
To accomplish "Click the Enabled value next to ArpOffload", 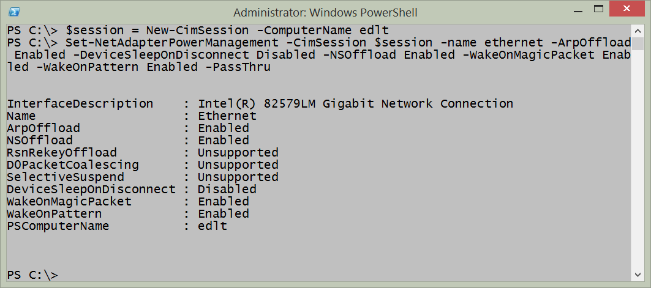I will coord(224,128).
